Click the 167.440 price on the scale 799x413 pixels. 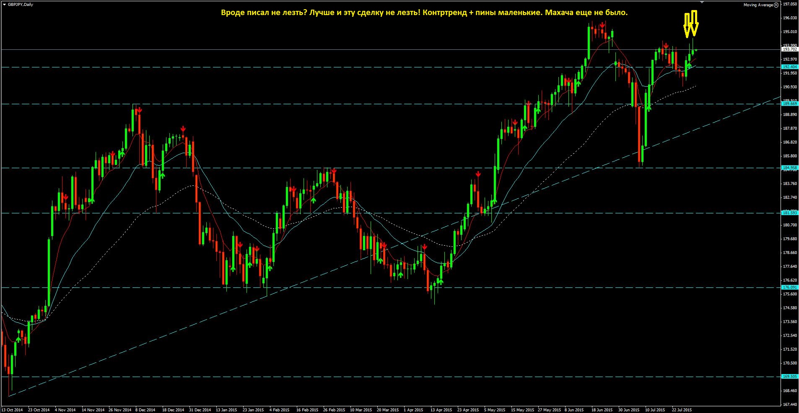tap(790, 405)
